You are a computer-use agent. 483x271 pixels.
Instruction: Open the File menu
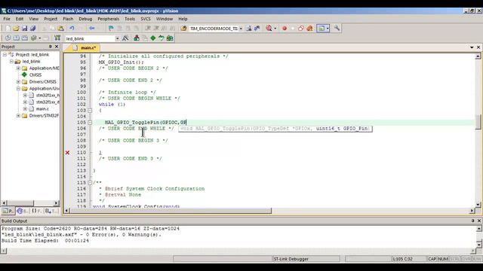[7, 19]
